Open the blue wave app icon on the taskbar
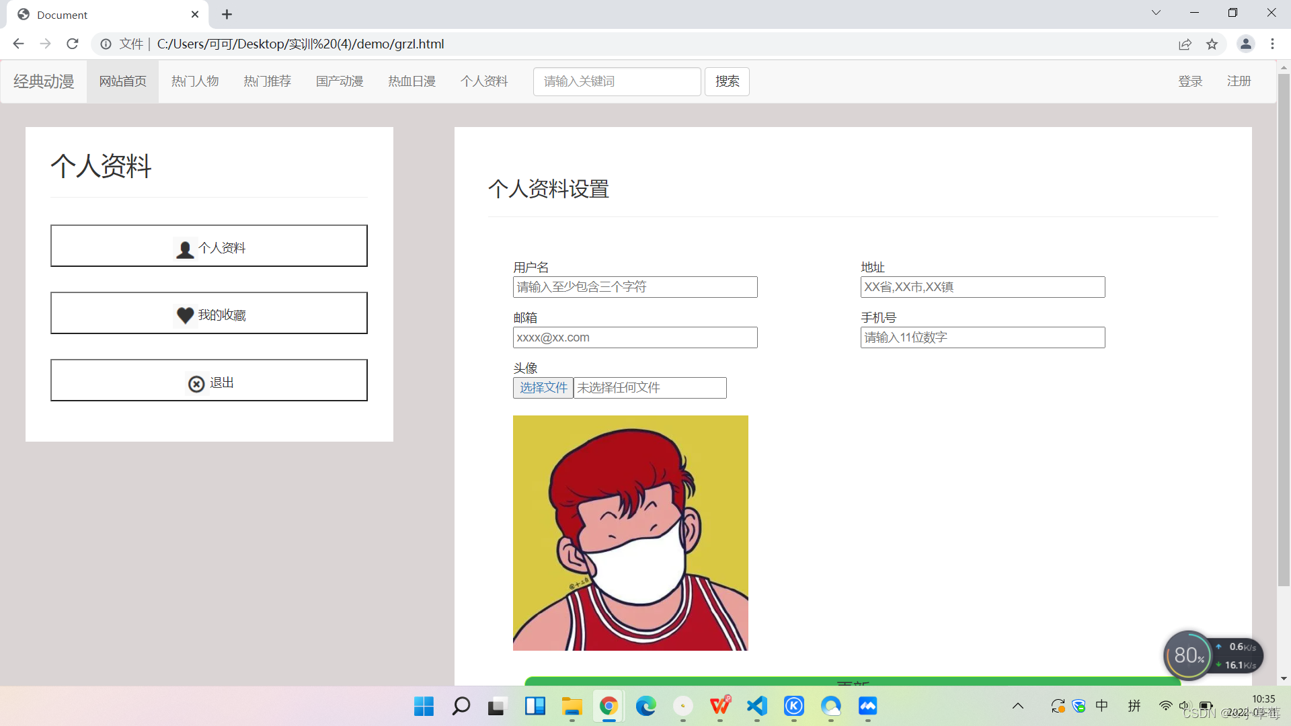The image size is (1291, 726). coord(867,706)
